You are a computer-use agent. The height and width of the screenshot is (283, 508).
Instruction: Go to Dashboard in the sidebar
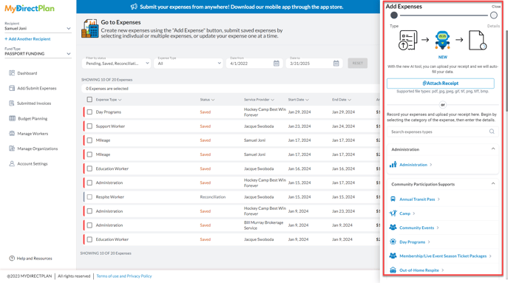27,73
